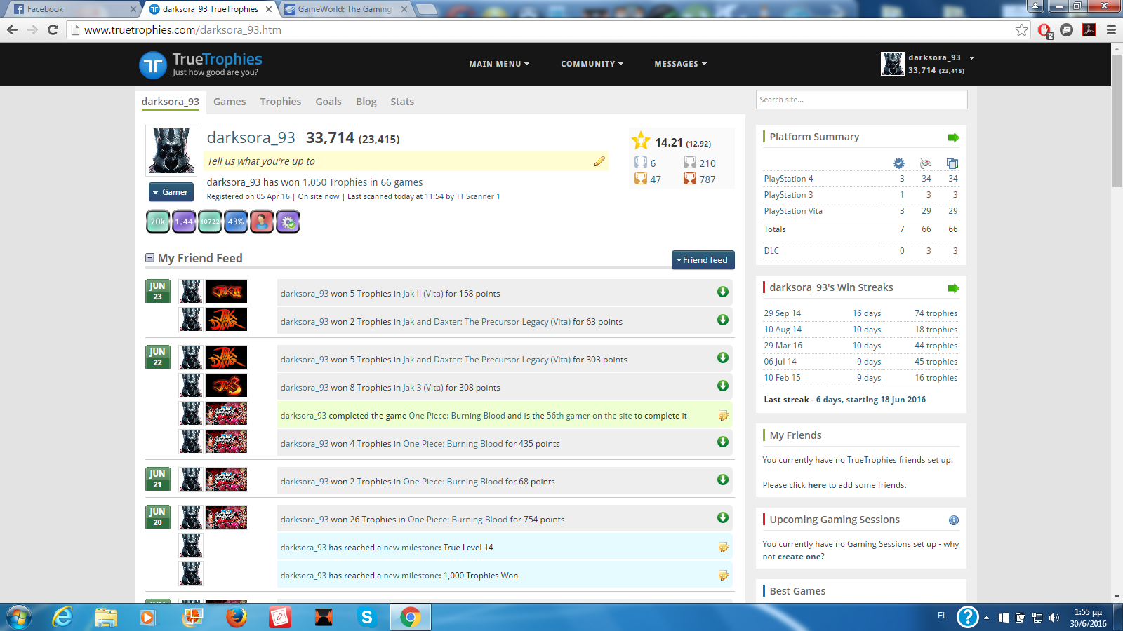Open the Friend feed dropdown button
Screen dimensions: 1123x631
[x=703, y=260]
